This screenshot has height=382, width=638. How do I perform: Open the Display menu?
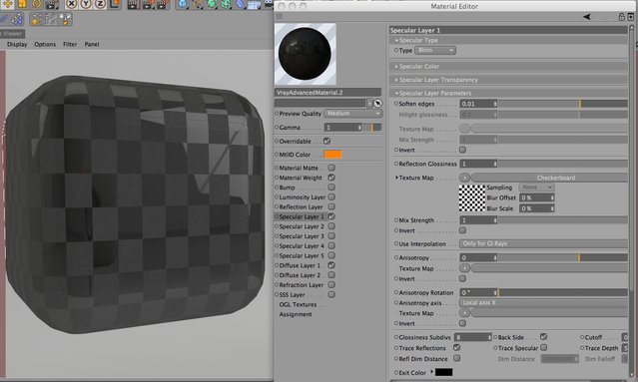17,44
